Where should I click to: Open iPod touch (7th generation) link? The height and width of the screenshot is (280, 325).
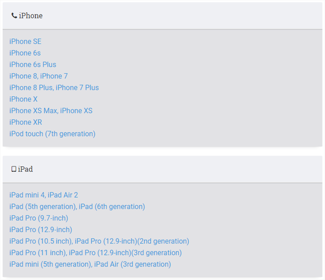click(52, 134)
